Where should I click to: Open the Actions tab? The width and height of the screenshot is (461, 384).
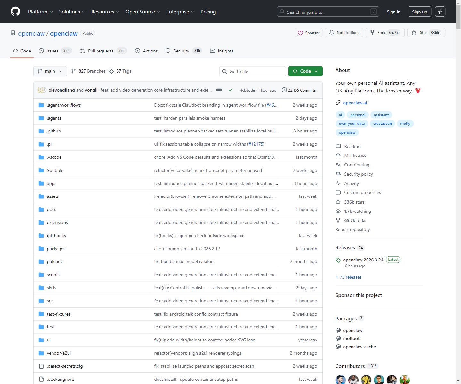[x=146, y=51]
